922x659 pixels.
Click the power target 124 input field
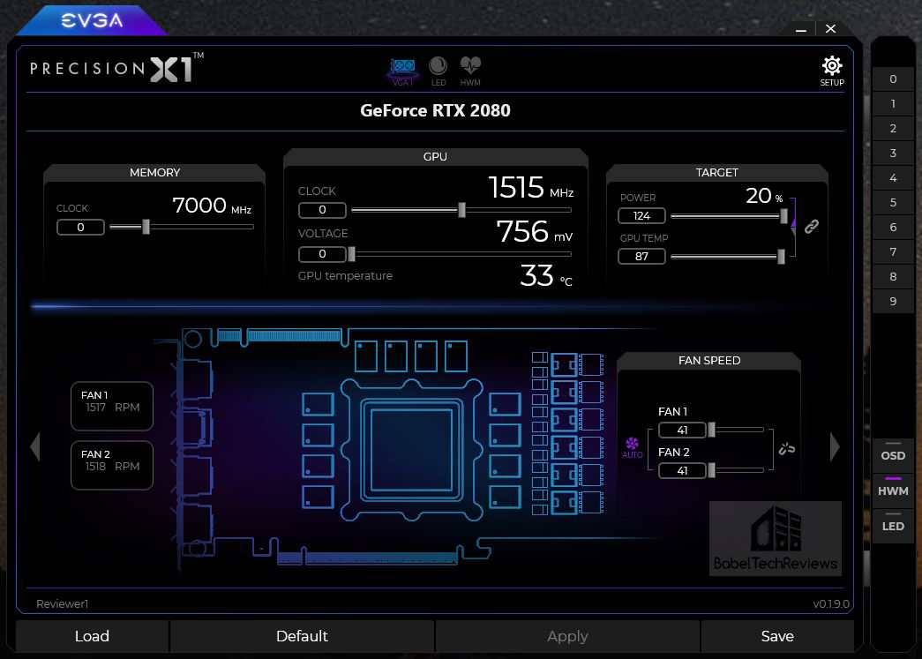tap(641, 216)
